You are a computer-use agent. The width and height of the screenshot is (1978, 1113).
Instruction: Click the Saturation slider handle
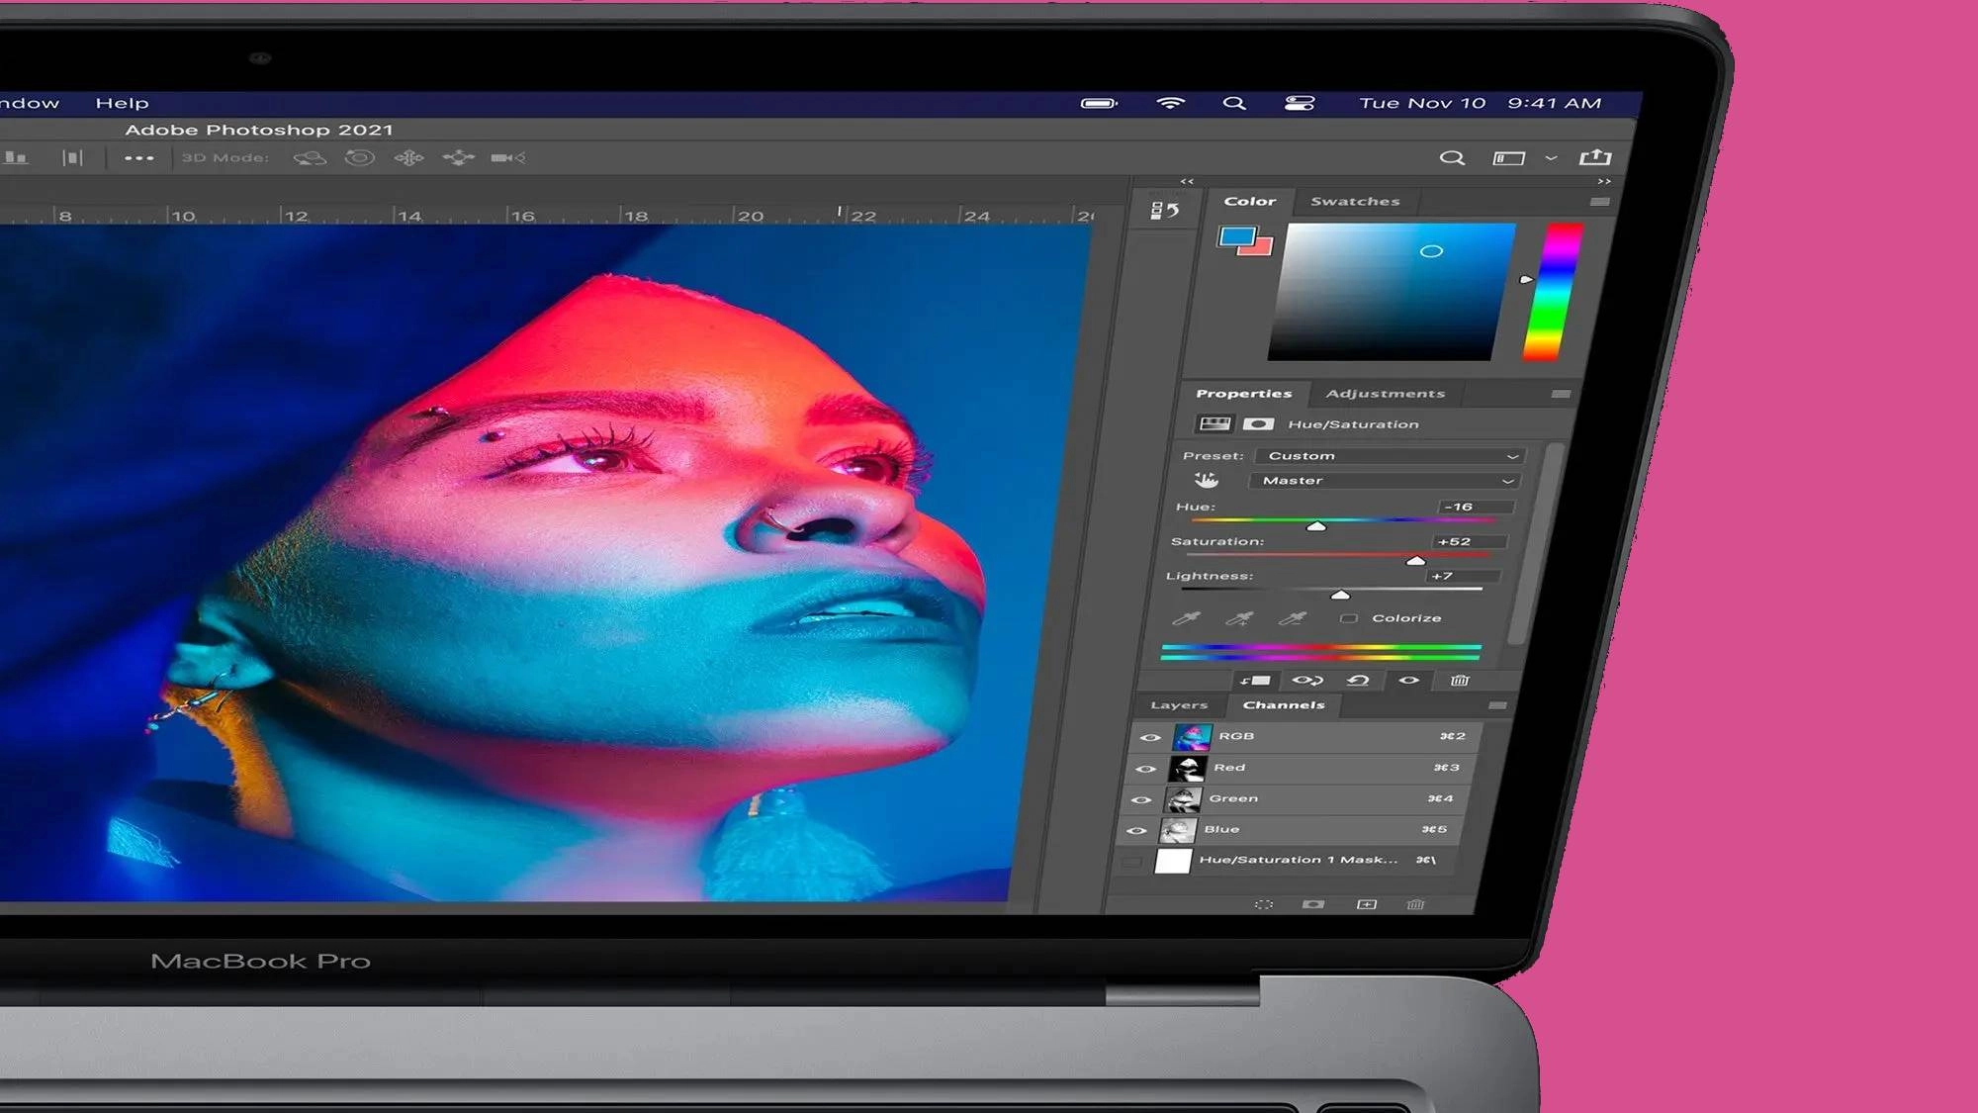[x=1415, y=561]
